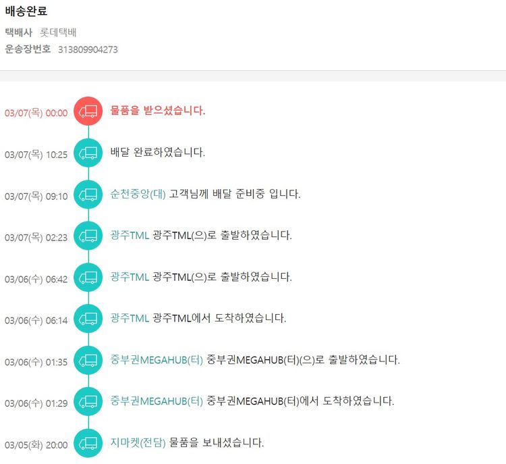Click the red truck icon for received item
The image size is (506, 464).
coord(88,111)
